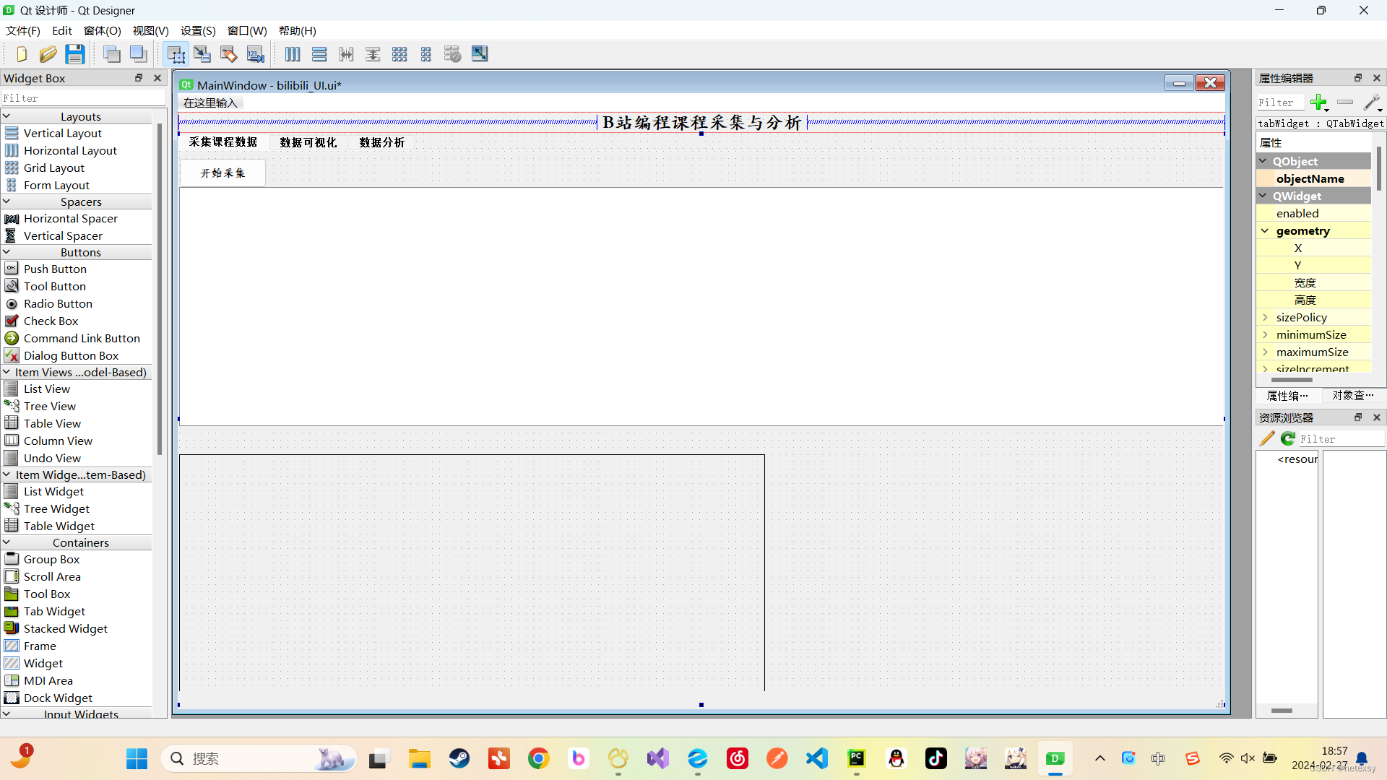Click the Bring to front toolbar icon

tap(139, 54)
